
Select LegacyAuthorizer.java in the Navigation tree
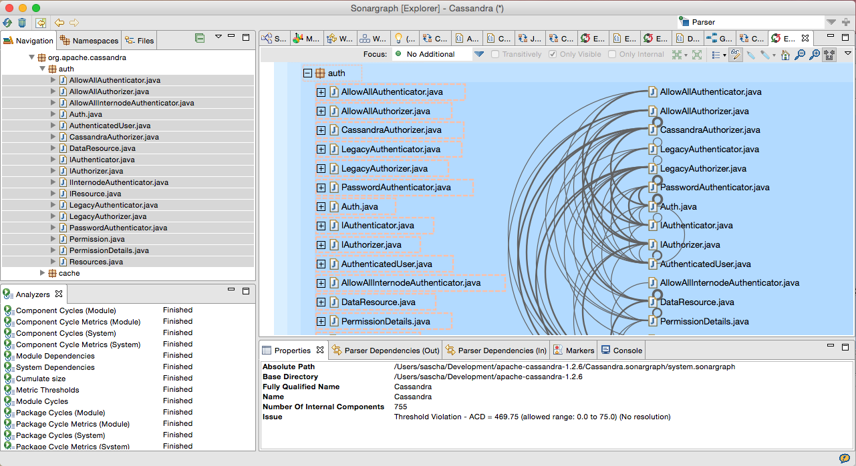click(x=108, y=216)
